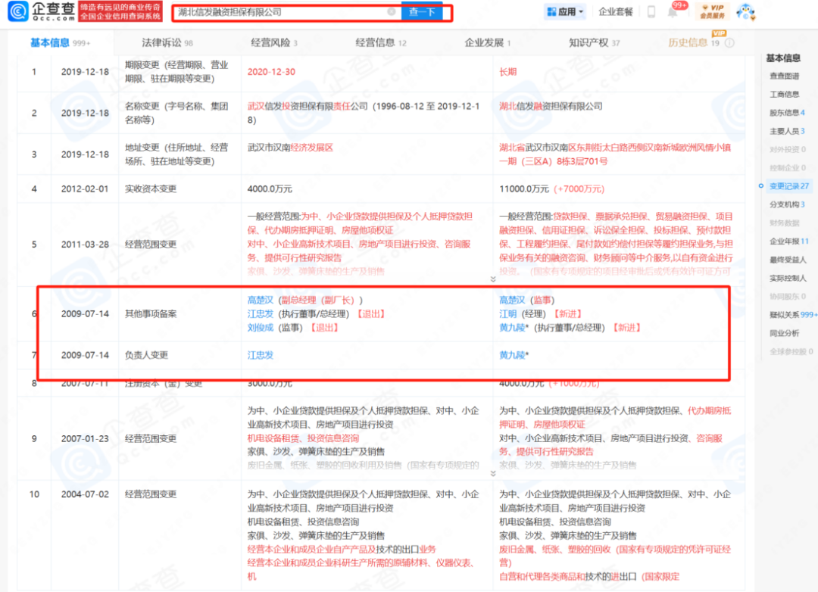Click 江明 in the row 6 changes
Screen dimensions: 818x592
coord(508,314)
